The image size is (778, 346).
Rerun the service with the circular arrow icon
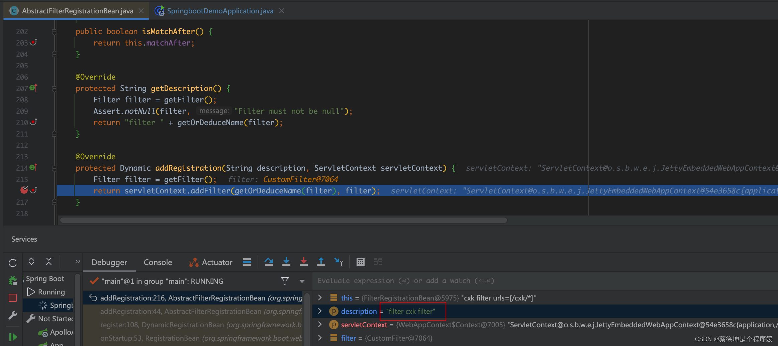[x=13, y=263]
